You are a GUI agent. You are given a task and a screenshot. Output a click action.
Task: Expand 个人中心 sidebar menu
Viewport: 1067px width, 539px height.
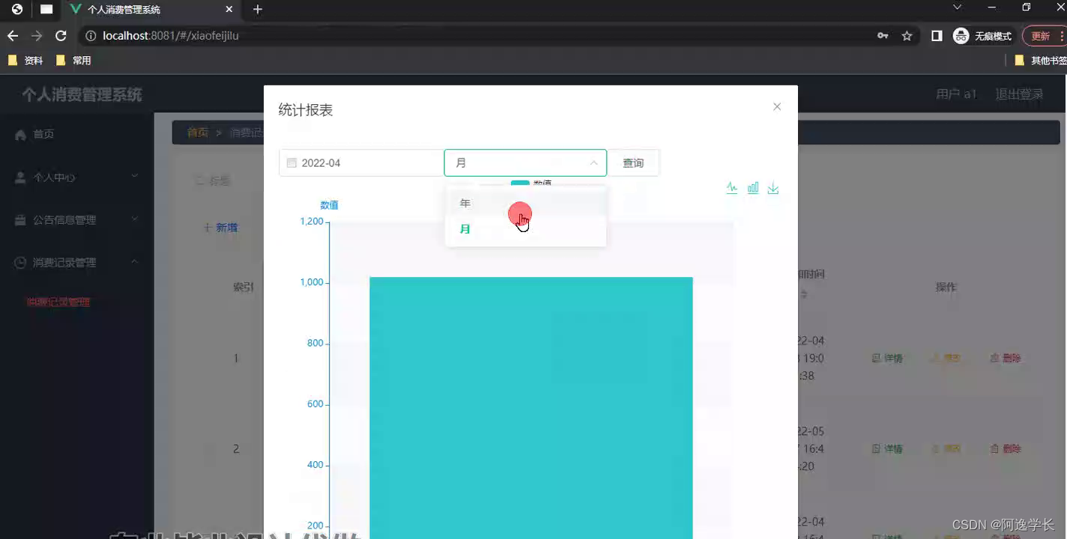pos(76,177)
